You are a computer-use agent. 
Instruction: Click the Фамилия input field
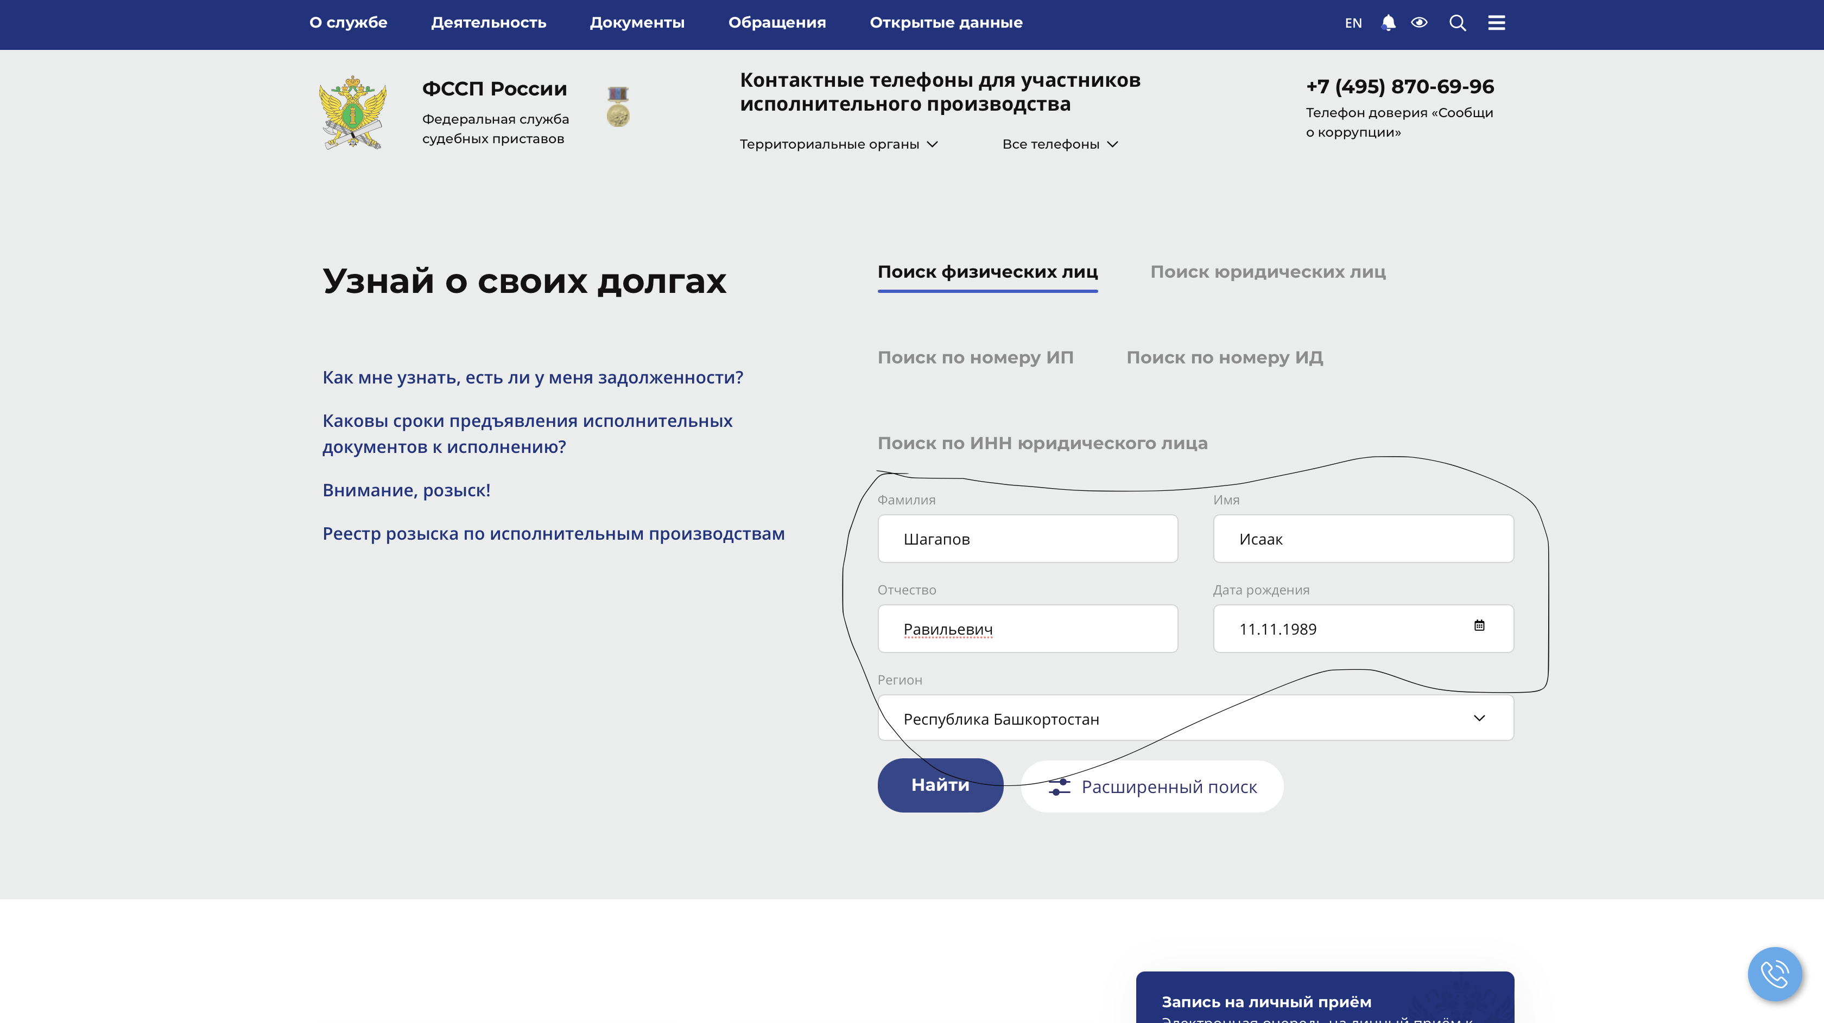(x=1028, y=539)
